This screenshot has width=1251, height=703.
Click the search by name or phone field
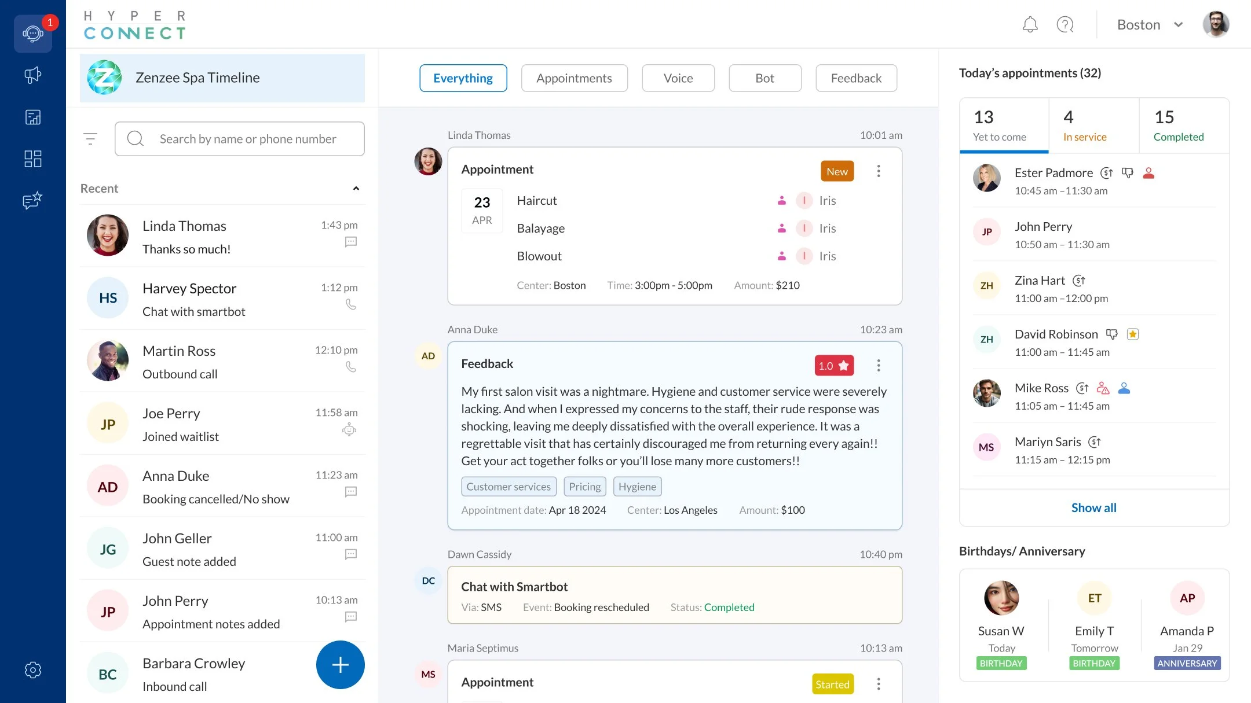tap(239, 138)
